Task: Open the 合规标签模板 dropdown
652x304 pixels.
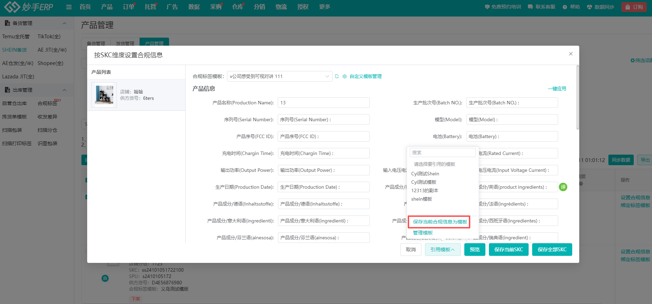Action: pyautogui.click(x=279, y=76)
